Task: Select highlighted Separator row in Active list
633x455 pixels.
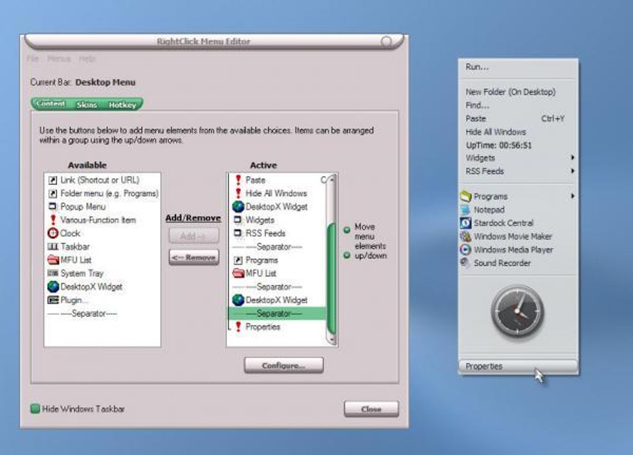Action: [x=277, y=313]
